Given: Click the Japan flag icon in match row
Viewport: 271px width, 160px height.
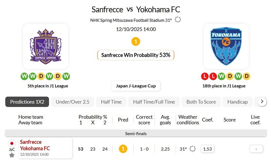Looking at the screenshot, I should [12, 143].
